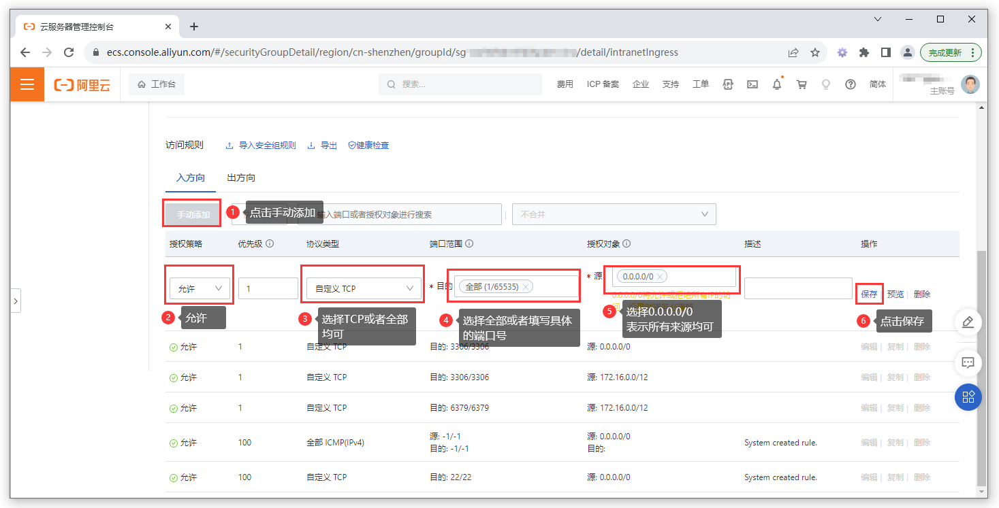Click the priority input field showing 1

tap(268, 288)
